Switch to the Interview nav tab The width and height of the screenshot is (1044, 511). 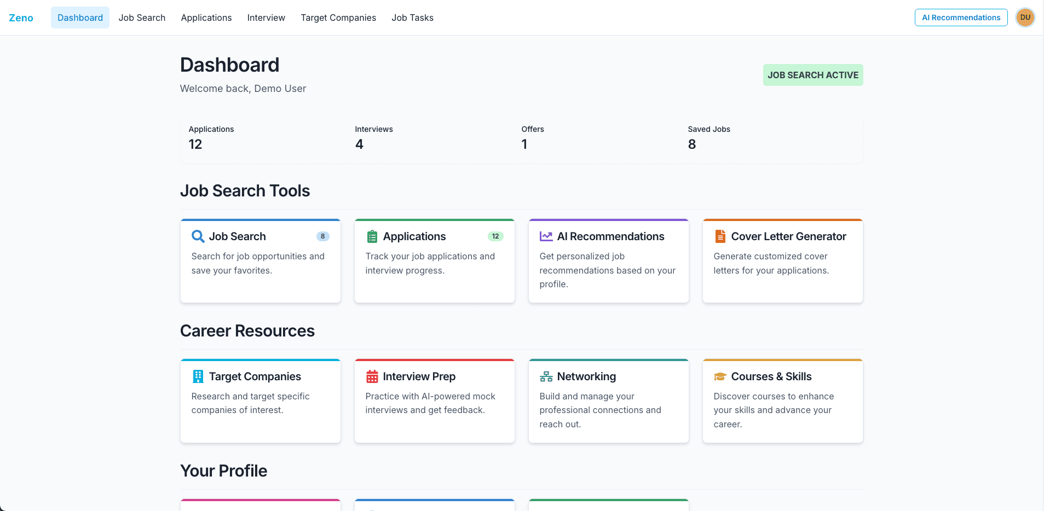click(x=266, y=18)
